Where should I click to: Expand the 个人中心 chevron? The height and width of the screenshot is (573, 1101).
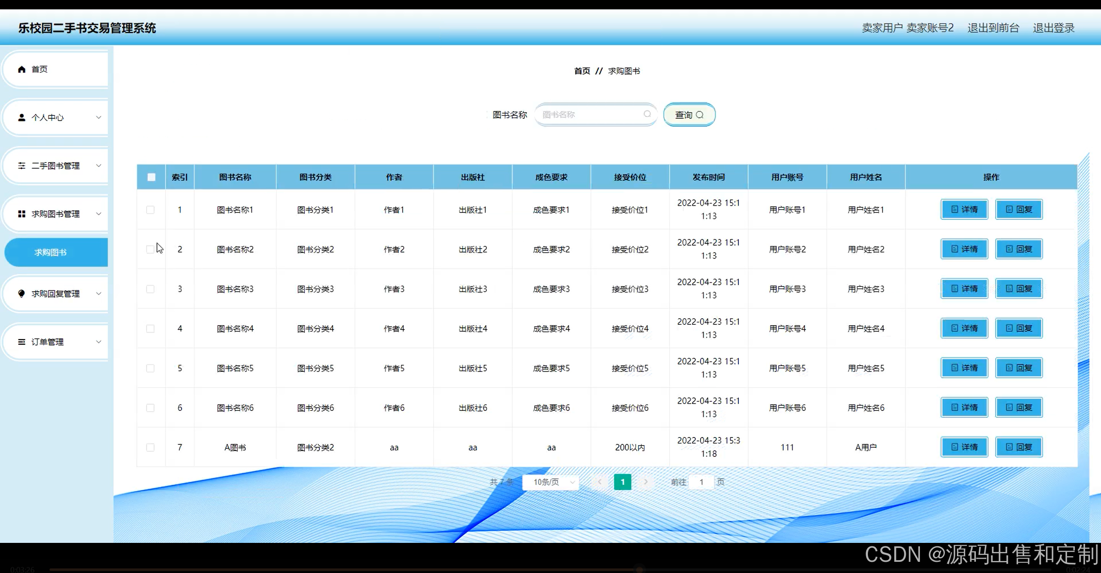[98, 117]
